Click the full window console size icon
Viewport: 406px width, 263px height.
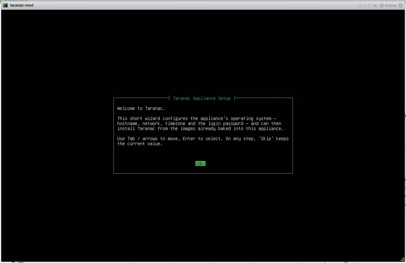pyautogui.click(x=370, y=6)
